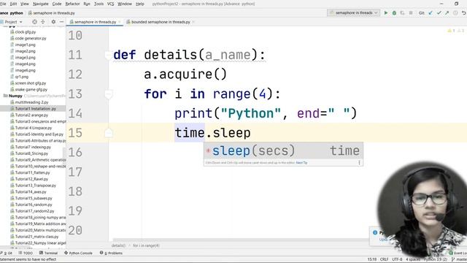Click Run with Coverage icon

[x=402, y=13]
